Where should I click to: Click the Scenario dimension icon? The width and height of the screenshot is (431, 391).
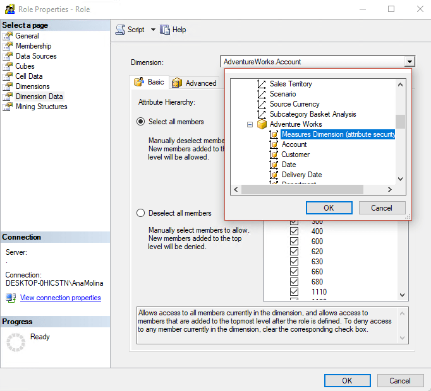(262, 94)
